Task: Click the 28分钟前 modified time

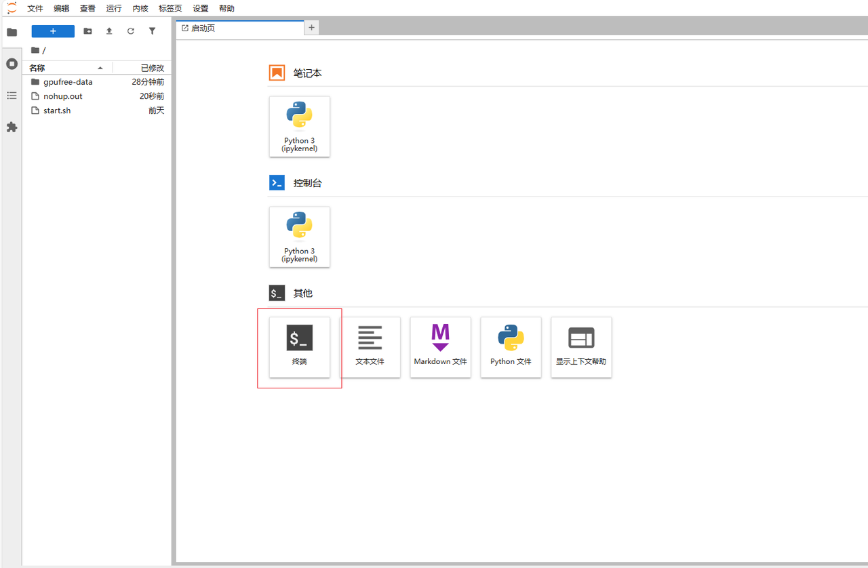Action: click(148, 82)
